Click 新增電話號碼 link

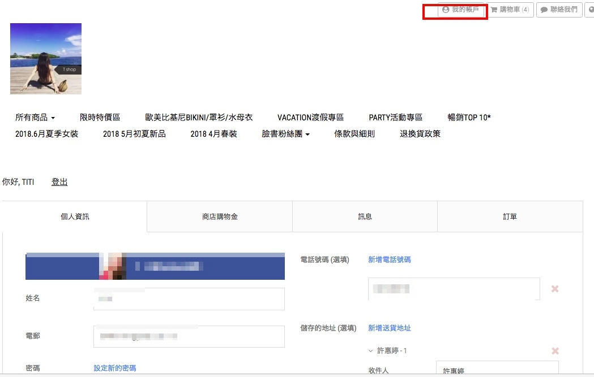pyautogui.click(x=390, y=260)
